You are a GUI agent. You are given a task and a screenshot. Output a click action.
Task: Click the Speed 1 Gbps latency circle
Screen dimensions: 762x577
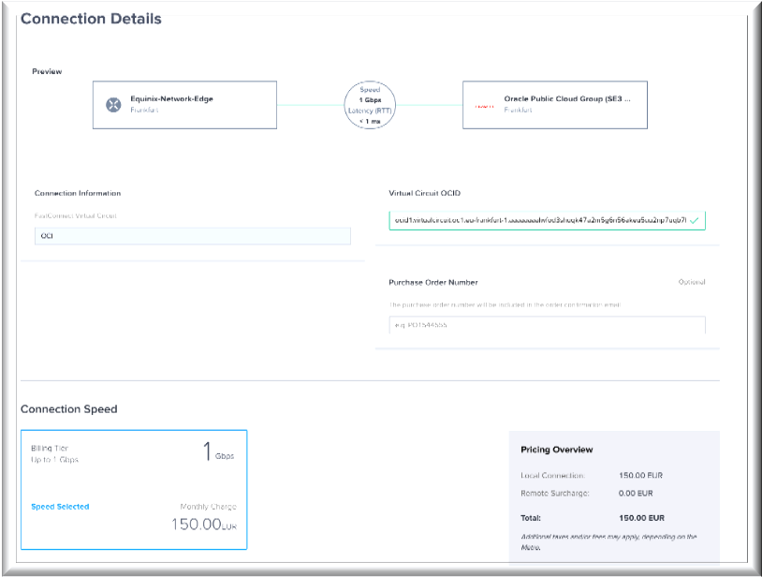[x=370, y=105]
